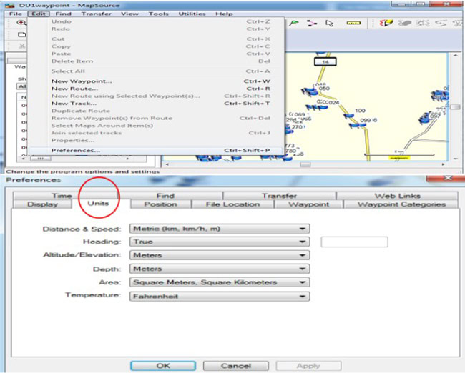This screenshot has height=373, width=465.
Task: Switch to the Waypoint Categories tab
Action: 401,204
